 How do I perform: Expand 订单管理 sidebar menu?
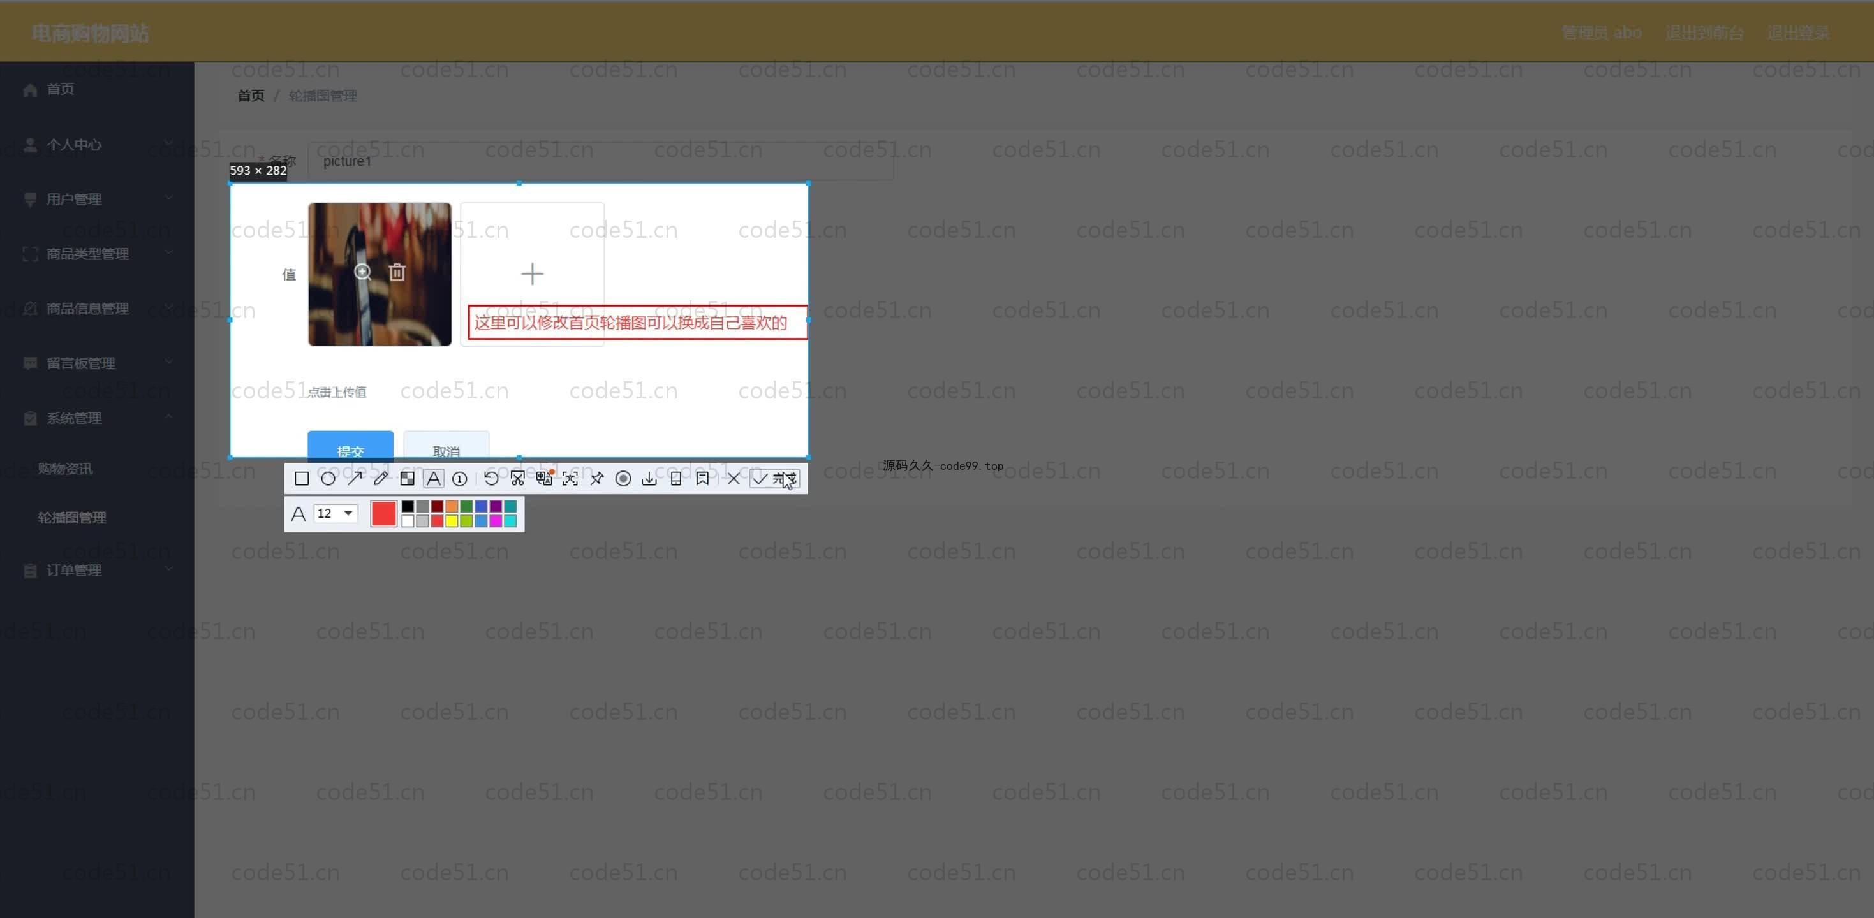click(97, 571)
